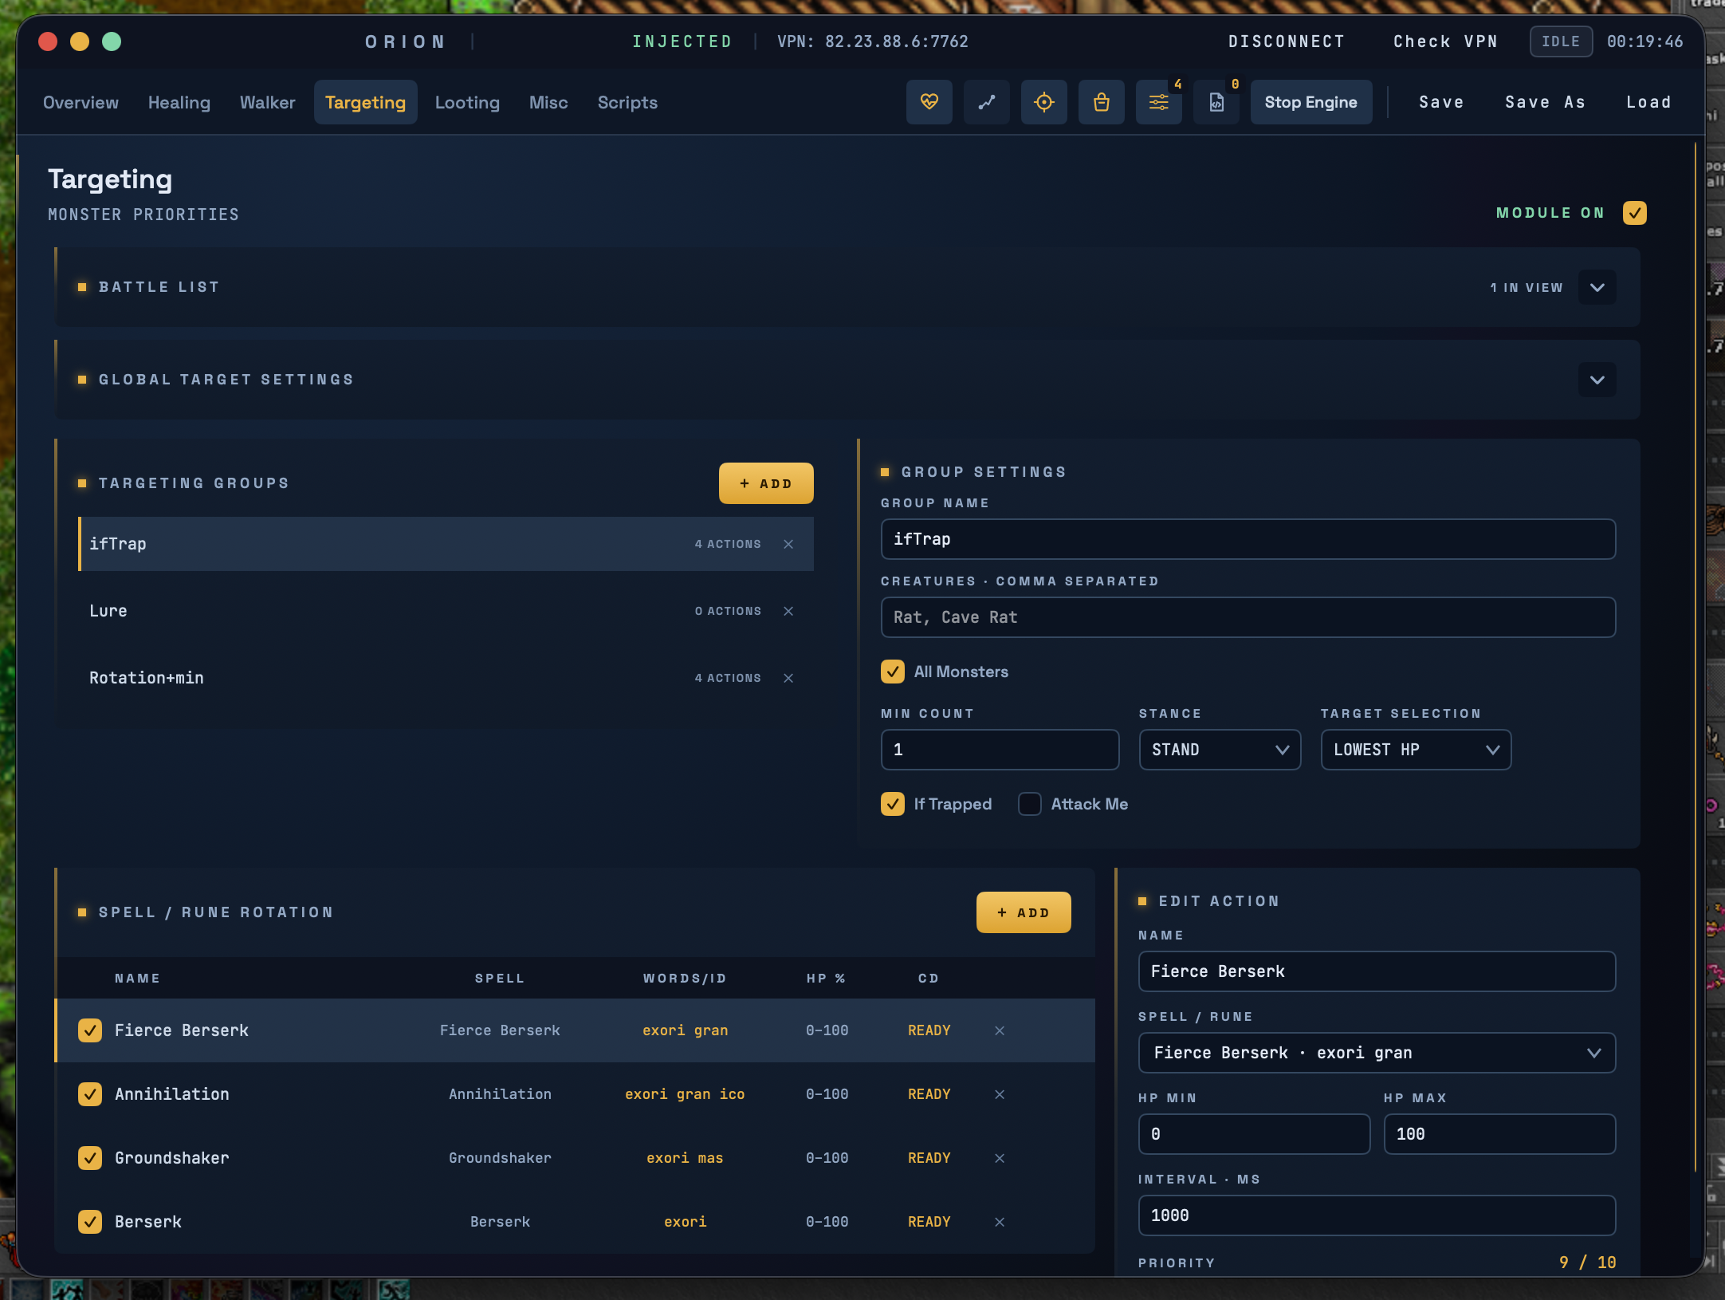Add a new targeting group
Viewport: 1725px width, 1300px height.
pyautogui.click(x=766, y=483)
